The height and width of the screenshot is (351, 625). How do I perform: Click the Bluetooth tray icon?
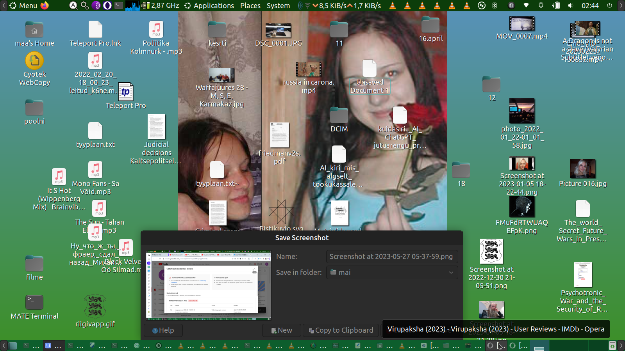(x=495, y=5)
